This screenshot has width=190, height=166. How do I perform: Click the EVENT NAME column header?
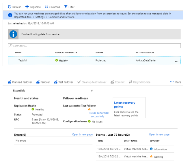(x=131, y=141)
